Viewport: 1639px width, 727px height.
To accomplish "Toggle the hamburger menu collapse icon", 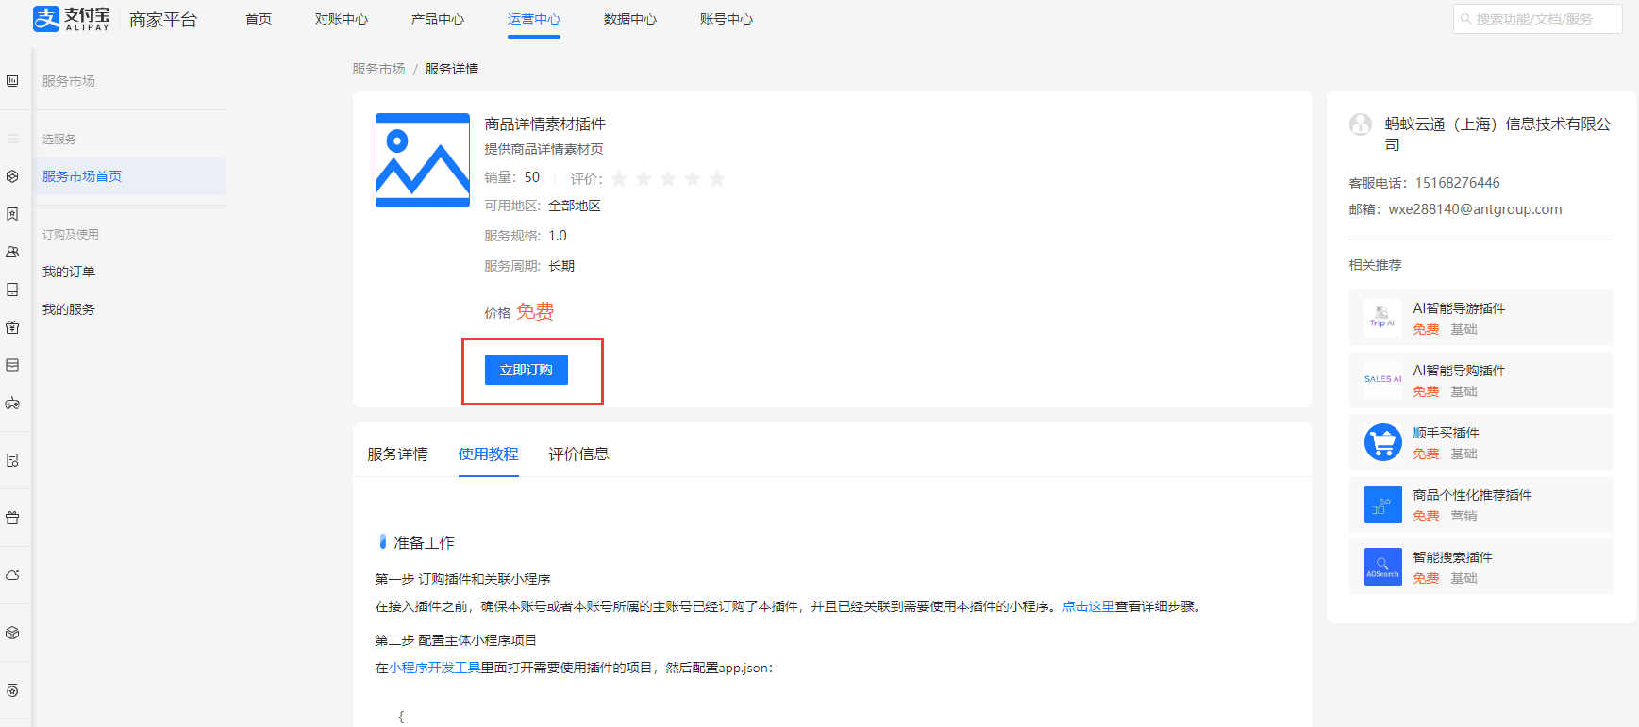I will pos(12,139).
